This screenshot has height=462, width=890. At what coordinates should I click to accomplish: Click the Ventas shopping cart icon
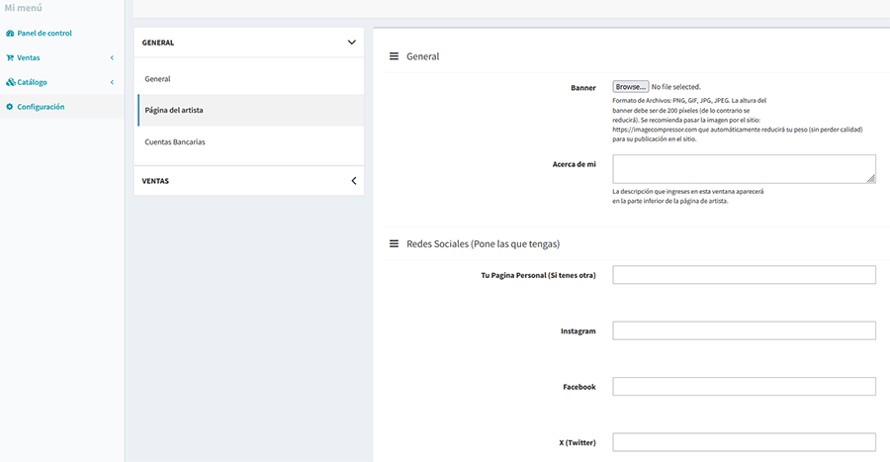pyautogui.click(x=10, y=58)
